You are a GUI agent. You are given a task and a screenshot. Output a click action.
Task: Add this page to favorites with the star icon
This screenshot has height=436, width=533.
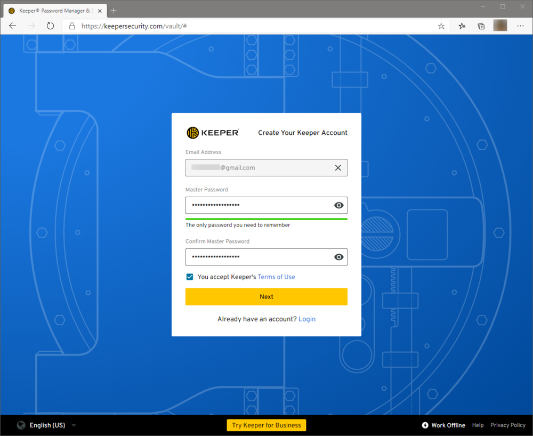point(441,26)
